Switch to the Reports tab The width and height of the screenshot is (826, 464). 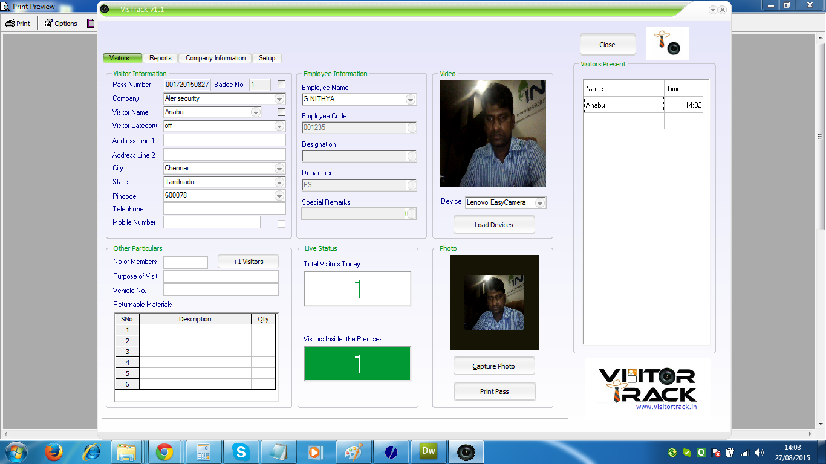(160, 58)
